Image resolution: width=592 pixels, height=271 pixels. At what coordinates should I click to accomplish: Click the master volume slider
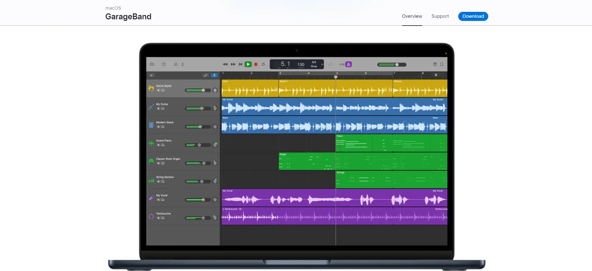click(392, 65)
